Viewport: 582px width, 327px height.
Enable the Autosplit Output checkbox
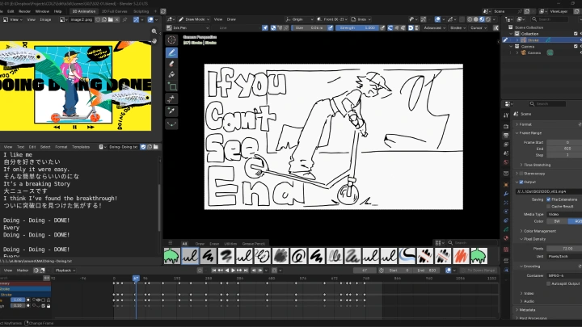click(x=549, y=283)
